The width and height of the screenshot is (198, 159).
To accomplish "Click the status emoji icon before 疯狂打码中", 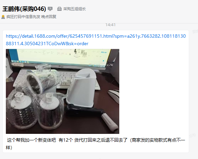I will coord(3,17).
